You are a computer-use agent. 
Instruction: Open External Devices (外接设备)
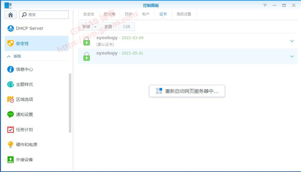point(24,160)
